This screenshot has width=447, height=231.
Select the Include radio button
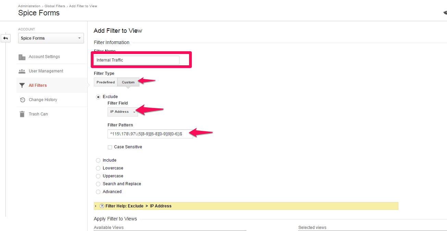click(98, 160)
